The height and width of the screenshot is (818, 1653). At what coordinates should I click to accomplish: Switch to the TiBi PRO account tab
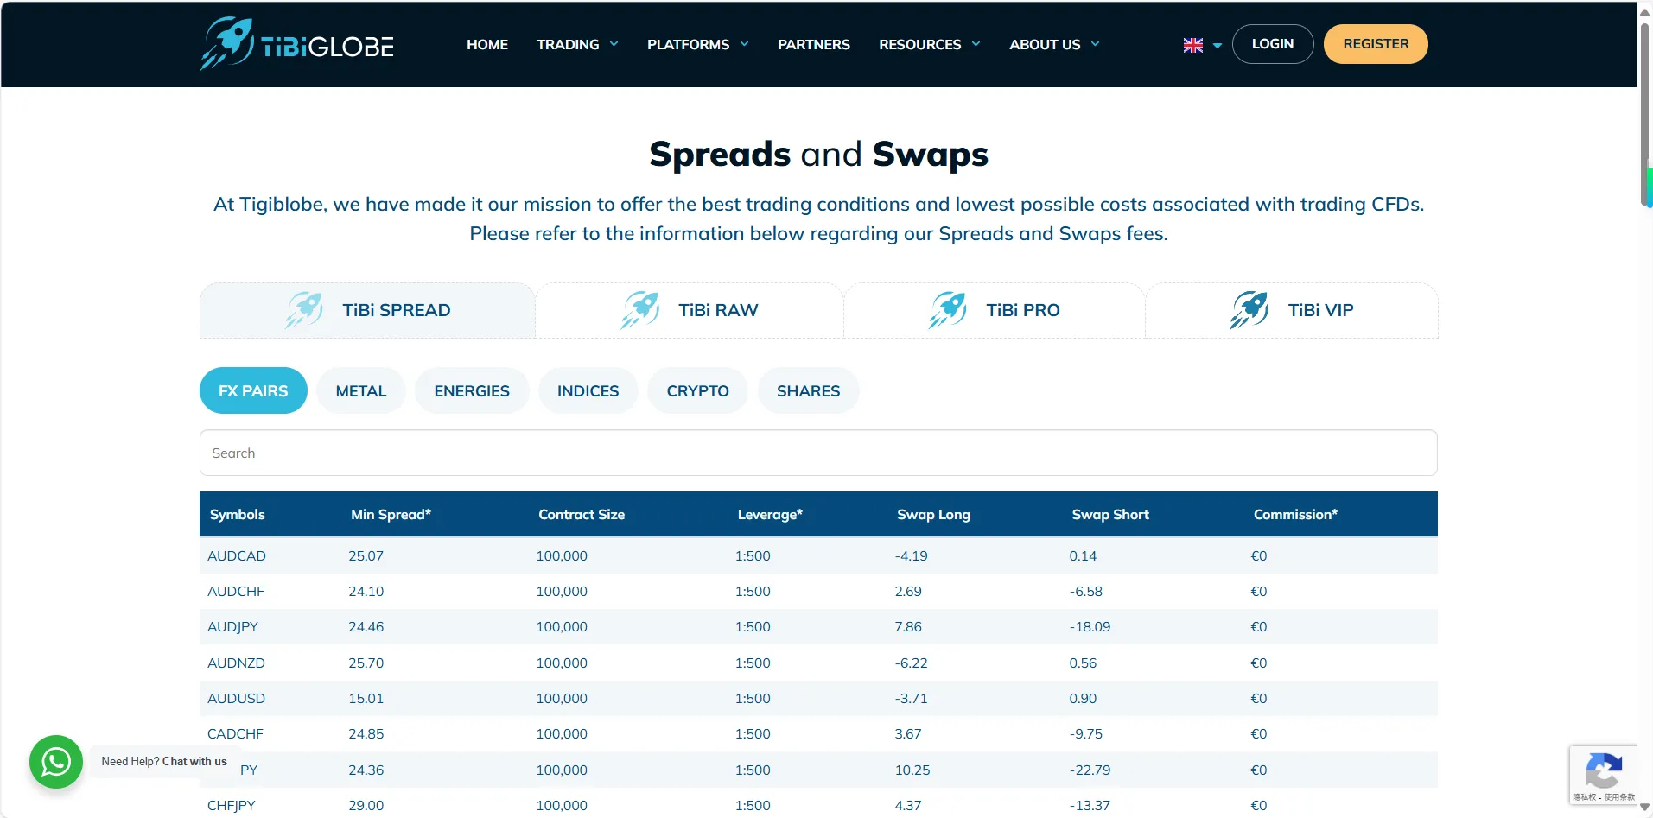point(995,310)
